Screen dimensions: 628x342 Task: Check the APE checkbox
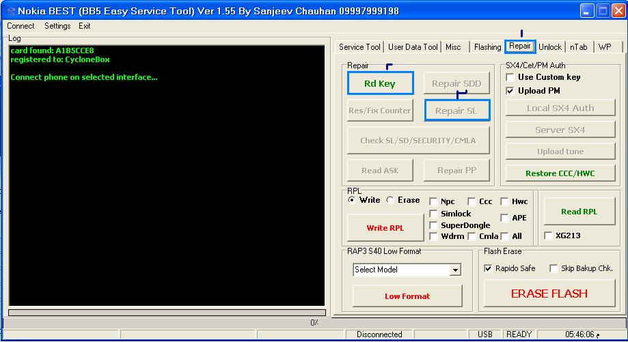click(504, 218)
